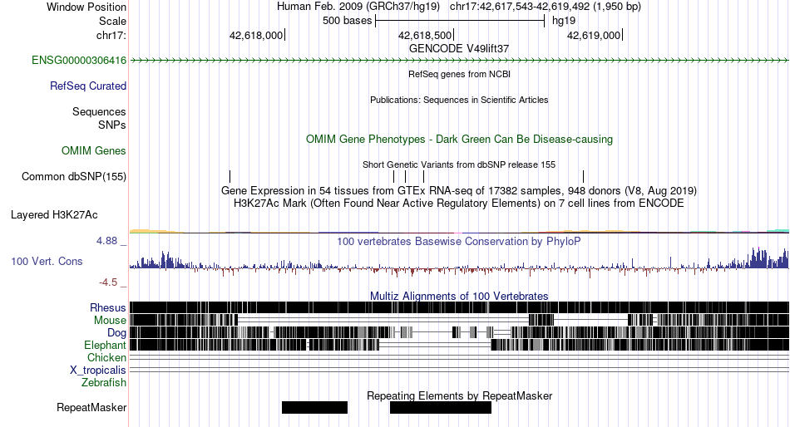The width and height of the screenshot is (790, 427).
Task: Select the Zebrafish alignment row label
Action: point(104,383)
